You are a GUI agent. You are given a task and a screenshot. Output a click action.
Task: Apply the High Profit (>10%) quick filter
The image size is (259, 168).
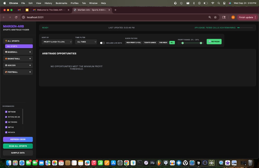pos(134,43)
